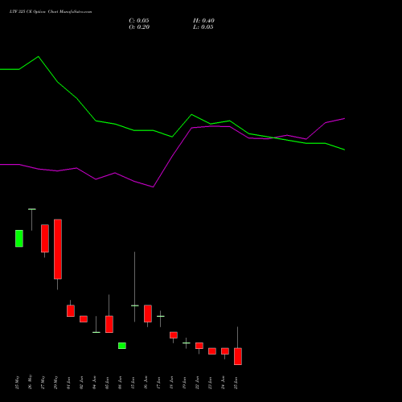Click the '08 Jun' date label
Image resolution: width=402 pixels, height=402 pixels.
click(x=121, y=383)
